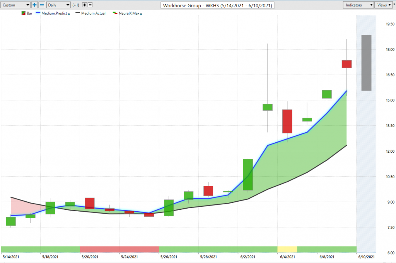Image resolution: width=396 pixels, height=263 pixels.
Task: Click the gray forecast range bar for 6/10/2021
Action: (x=366, y=63)
